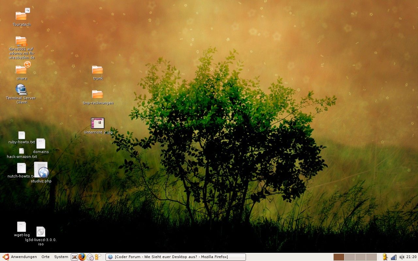The image size is (418, 261).
Task: Click the yellow buddy icon in tray
Action: [385, 257]
